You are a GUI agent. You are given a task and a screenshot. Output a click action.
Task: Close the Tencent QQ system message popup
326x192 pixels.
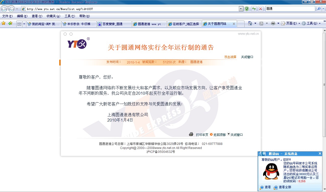tap(320, 154)
